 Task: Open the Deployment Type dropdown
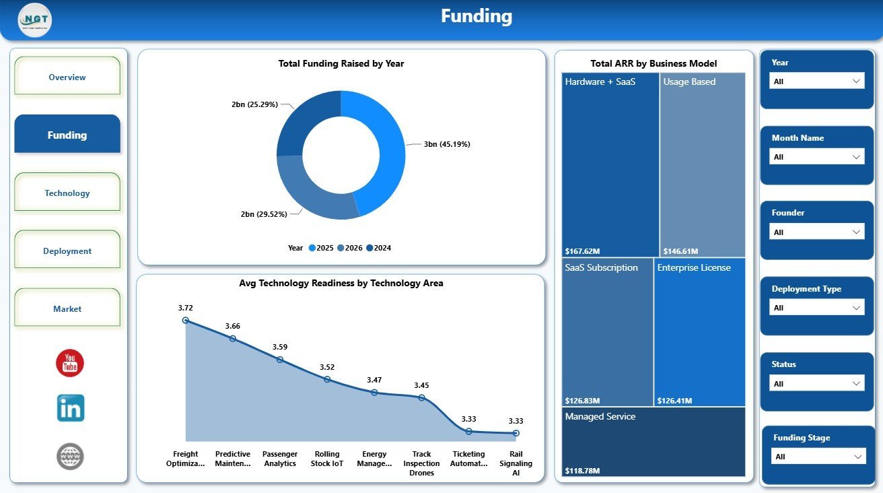[817, 308]
